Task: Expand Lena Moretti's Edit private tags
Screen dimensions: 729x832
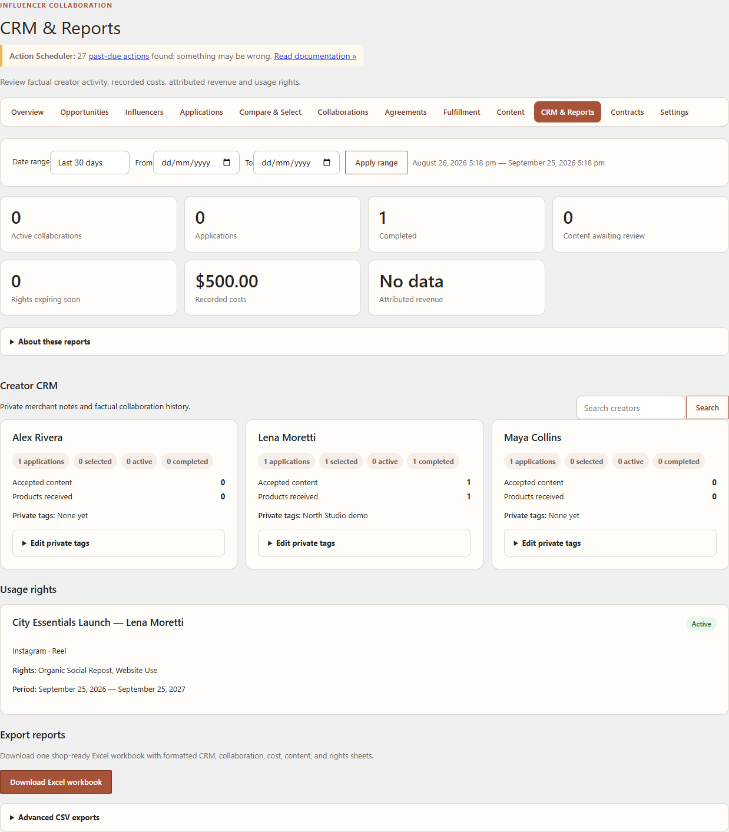Action: (364, 543)
